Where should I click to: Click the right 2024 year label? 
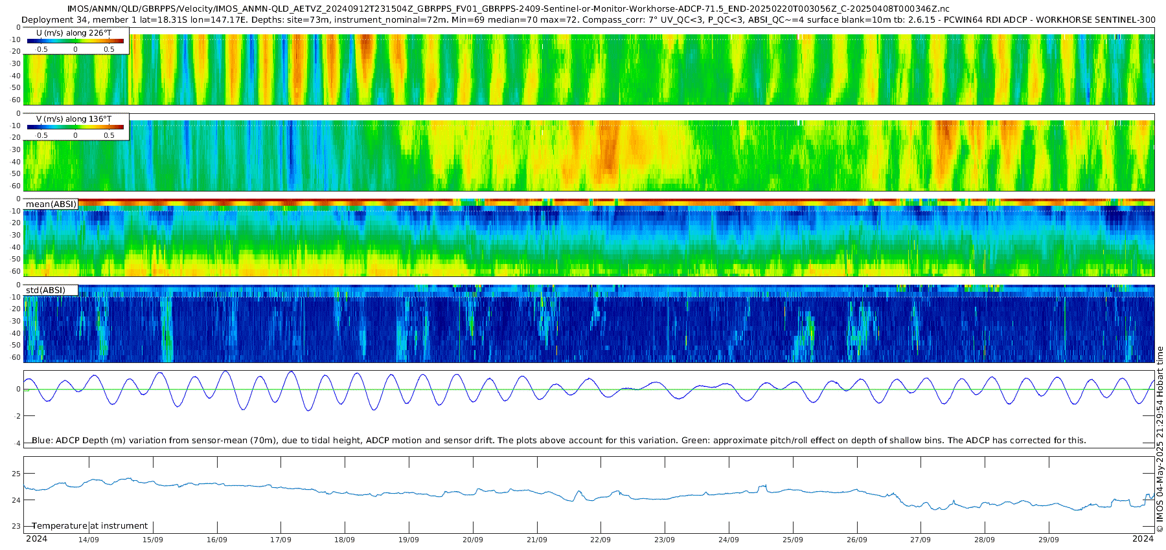[x=1143, y=538]
